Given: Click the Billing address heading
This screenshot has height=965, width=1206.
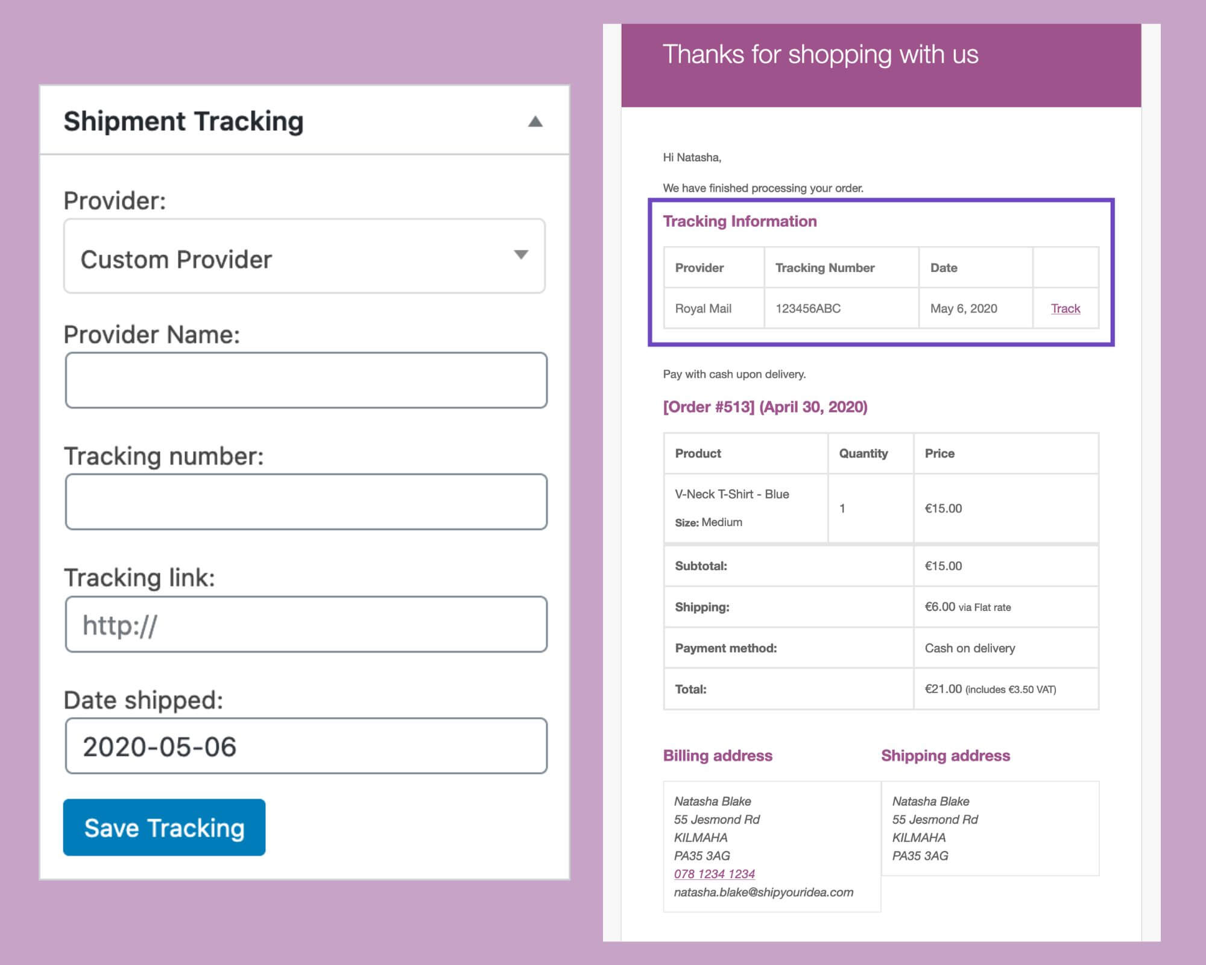Looking at the screenshot, I should coord(718,756).
